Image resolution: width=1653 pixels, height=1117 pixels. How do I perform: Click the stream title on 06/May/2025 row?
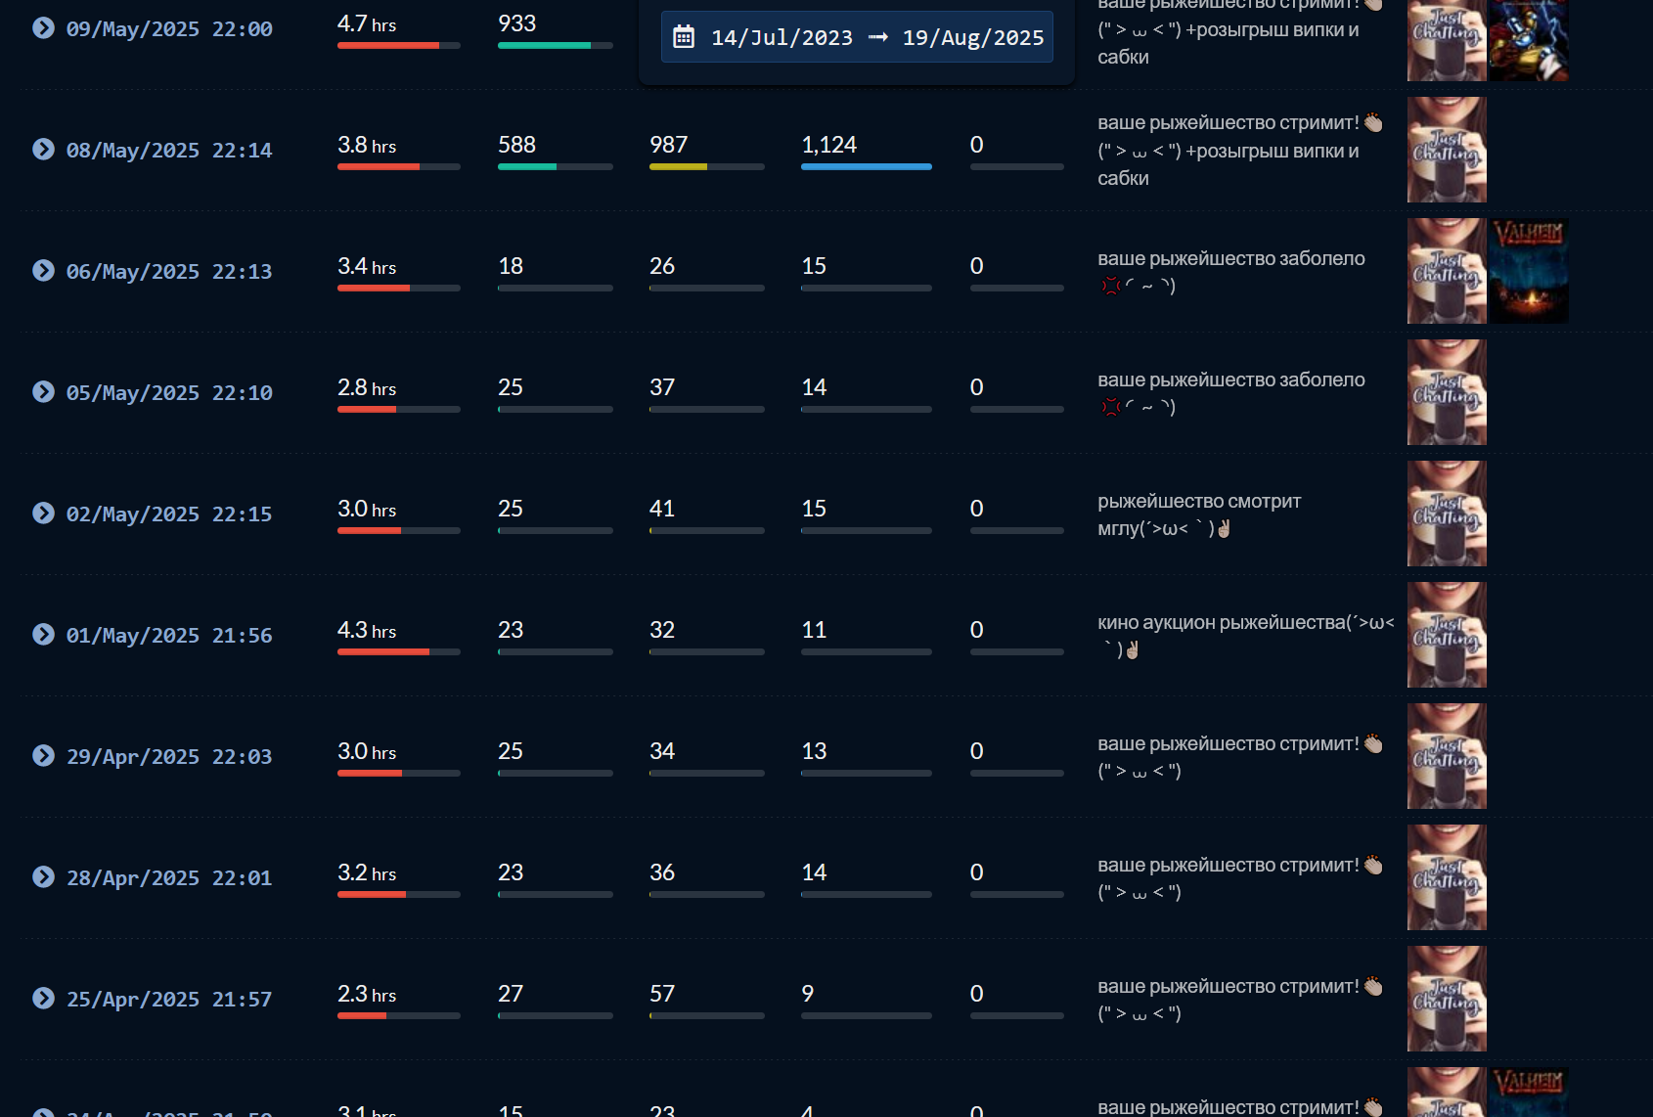1231,272
